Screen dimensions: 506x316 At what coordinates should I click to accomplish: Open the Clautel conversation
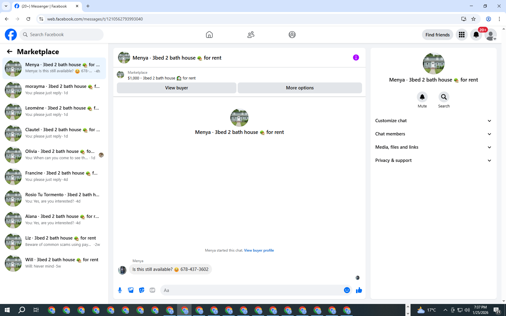click(x=54, y=133)
